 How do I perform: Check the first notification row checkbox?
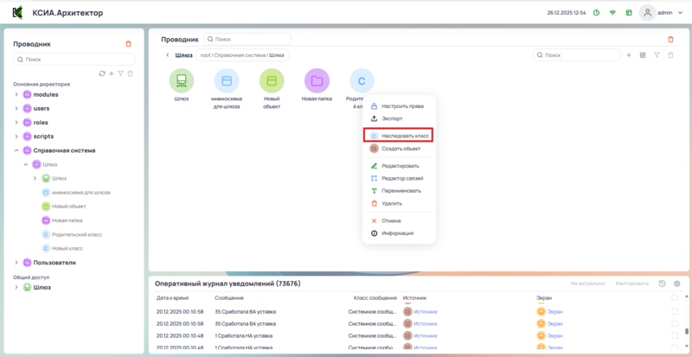tap(675, 310)
